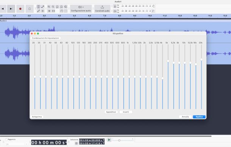231x147 pixels.
Task: Select the Multi-tool asterisk icon
Action: 42,11
